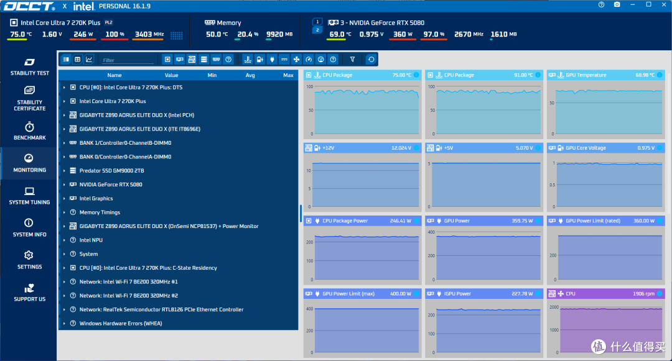Select GPU number 1 in the header
672x361 pixels.
317,22
